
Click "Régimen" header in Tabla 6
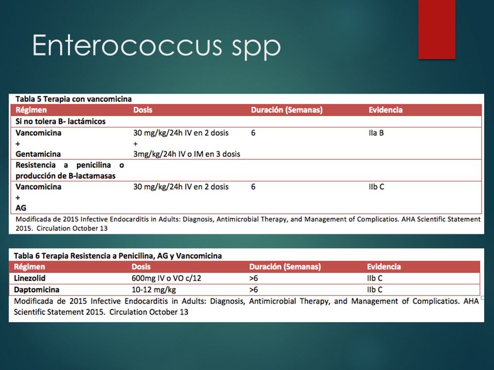(x=29, y=267)
